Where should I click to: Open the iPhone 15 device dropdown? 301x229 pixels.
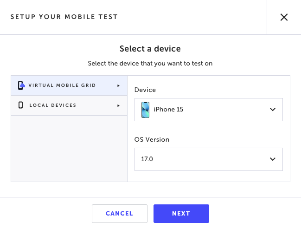point(208,110)
